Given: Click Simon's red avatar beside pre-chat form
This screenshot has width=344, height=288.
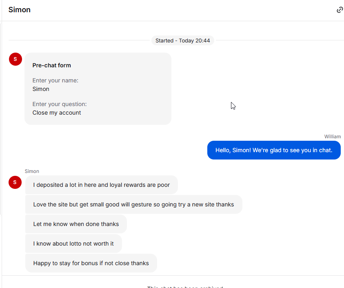Looking at the screenshot, I should tap(16, 59).
